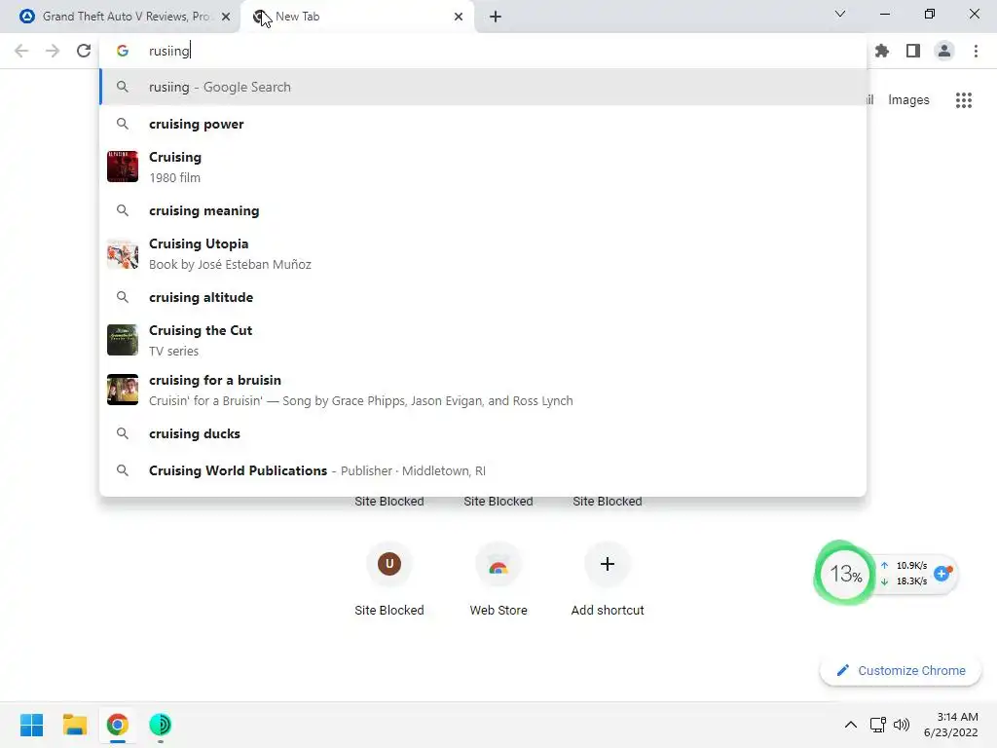Select the New Tab tab
997x748 pixels.
[358, 17]
